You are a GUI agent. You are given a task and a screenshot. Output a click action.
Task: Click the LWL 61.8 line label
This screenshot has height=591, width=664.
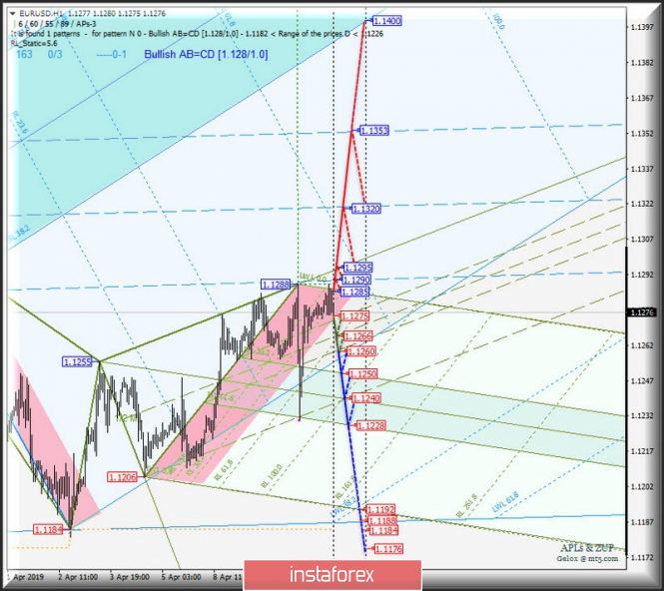505,502
